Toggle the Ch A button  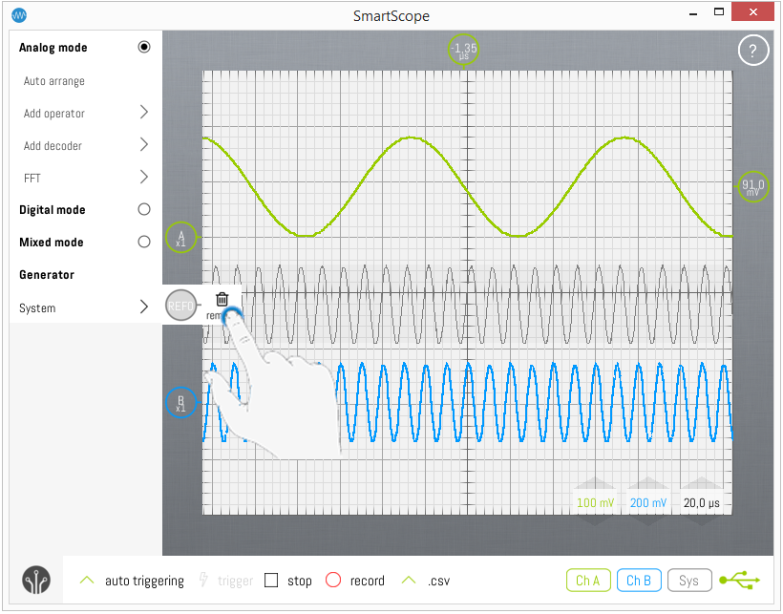click(x=588, y=581)
